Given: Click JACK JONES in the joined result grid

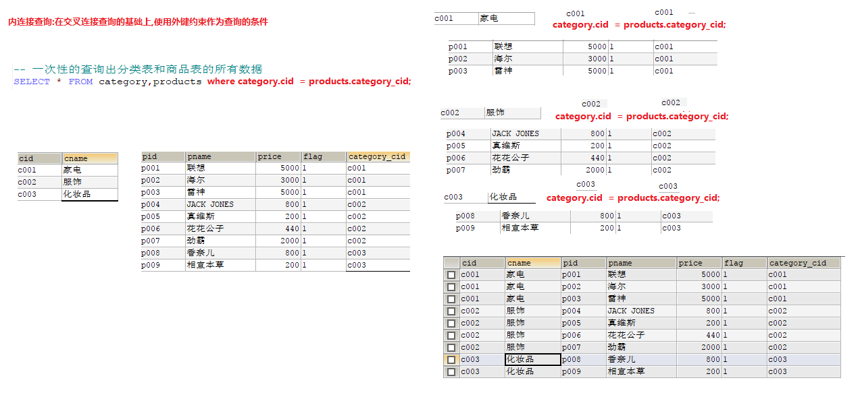Looking at the screenshot, I should 631,311.
